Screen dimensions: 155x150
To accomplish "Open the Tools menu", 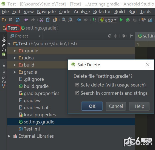I will tap(146, 12).
